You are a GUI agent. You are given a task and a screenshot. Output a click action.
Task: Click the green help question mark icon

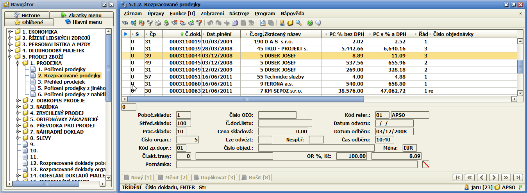click(x=310, y=23)
